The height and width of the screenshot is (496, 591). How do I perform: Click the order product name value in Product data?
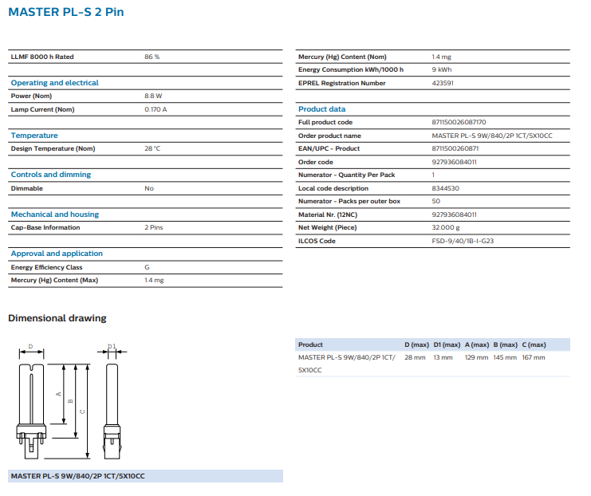[x=492, y=136]
